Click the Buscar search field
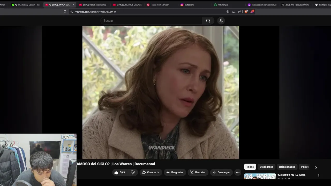The height and width of the screenshot is (186, 331). 151,21
